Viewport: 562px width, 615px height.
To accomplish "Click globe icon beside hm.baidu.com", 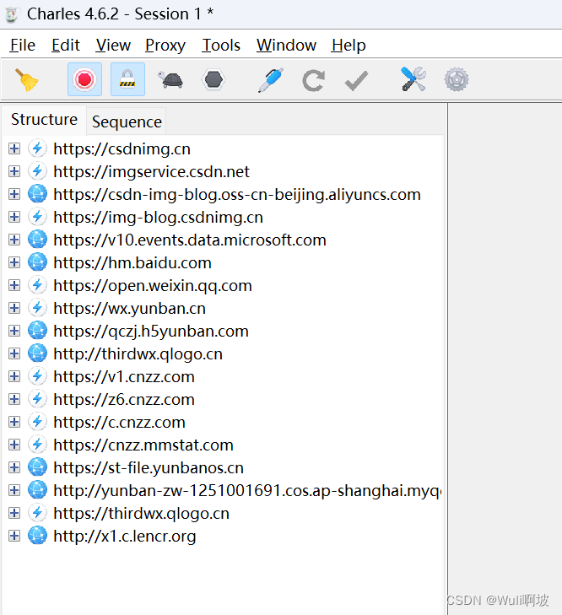I will [37, 262].
